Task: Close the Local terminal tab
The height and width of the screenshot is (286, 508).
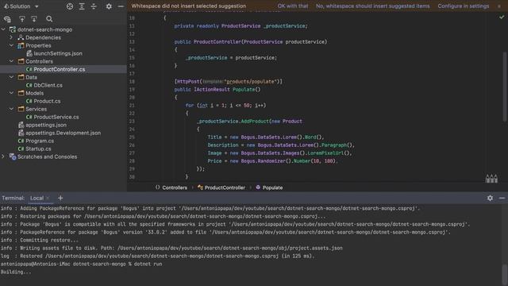Action: [x=48, y=198]
